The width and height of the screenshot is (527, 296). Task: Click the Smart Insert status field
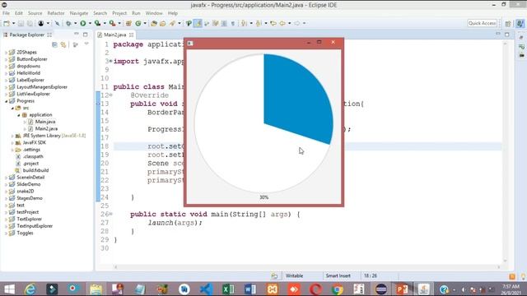338,276
